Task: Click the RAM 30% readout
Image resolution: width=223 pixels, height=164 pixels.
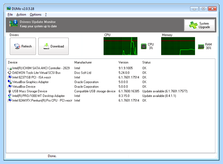Action: click(x=208, y=46)
